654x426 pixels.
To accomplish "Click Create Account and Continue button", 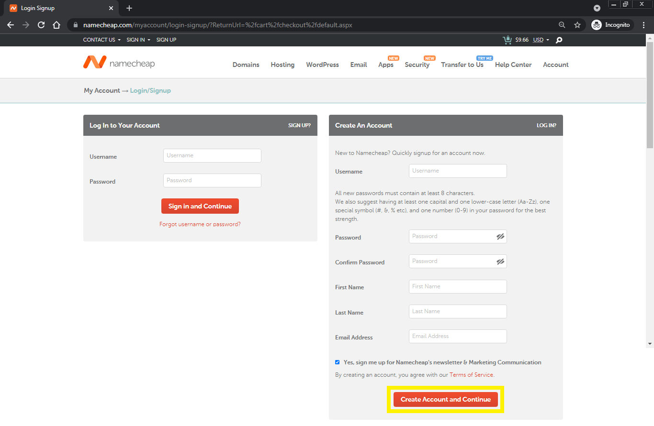I will pyautogui.click(x=446, y=399).
